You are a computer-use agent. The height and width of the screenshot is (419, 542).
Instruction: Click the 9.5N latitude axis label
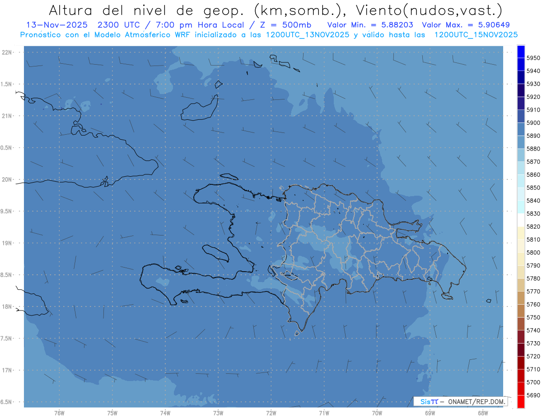tap(6, 211)
